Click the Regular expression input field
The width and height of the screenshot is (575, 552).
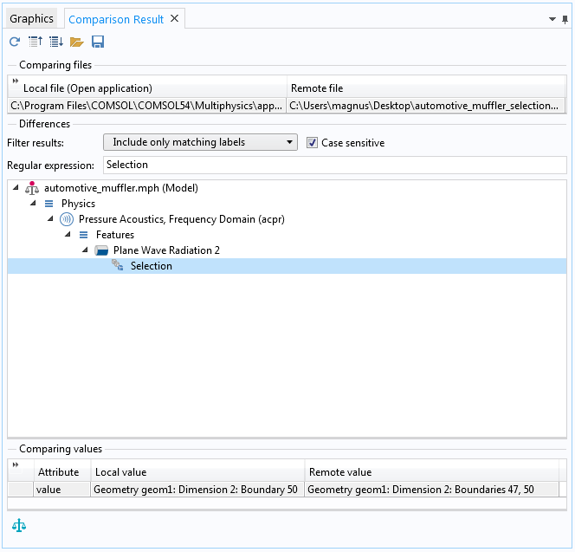click(335, 165)
